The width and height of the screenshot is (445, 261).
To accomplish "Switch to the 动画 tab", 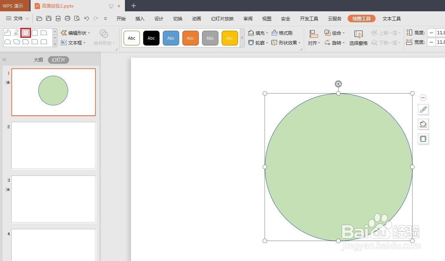I will coord(196,19).
